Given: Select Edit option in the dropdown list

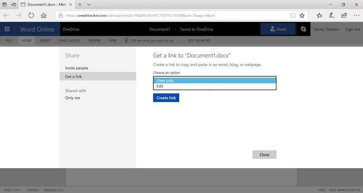Looking at the screenshot, I should pyautogui.click(x=215, y=86).
